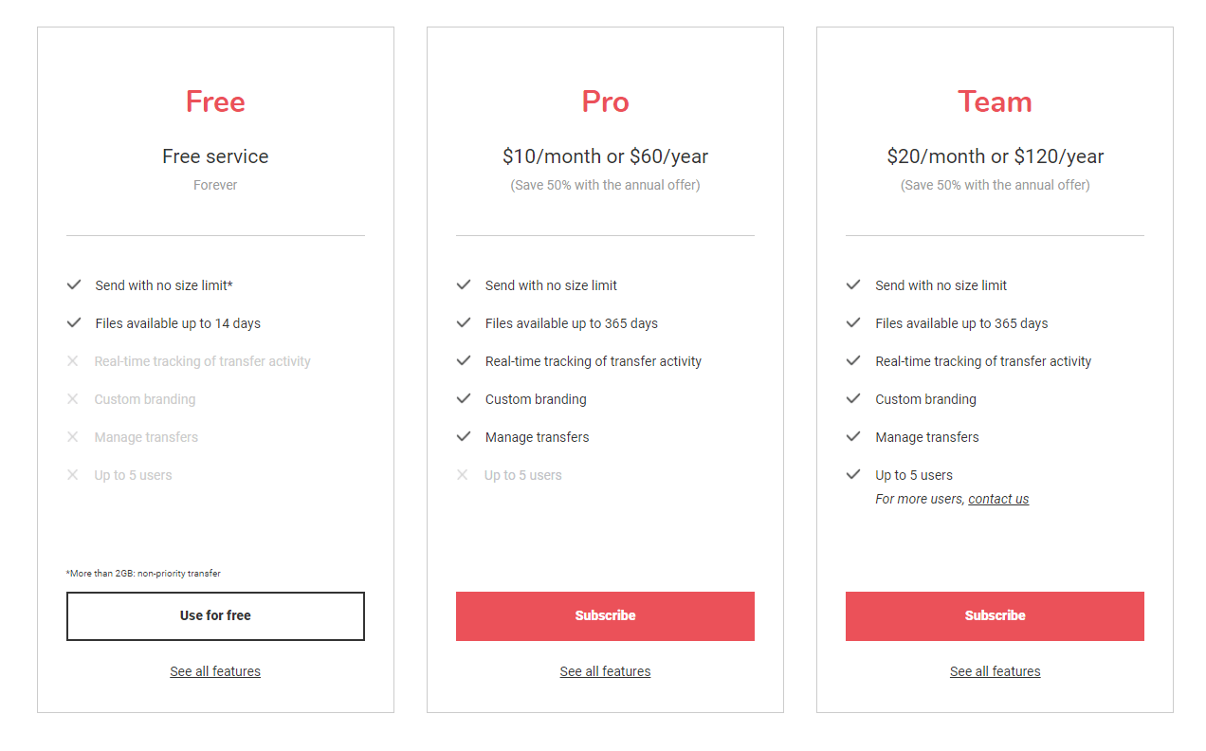Open 'See all features' under the Pro plan

coord(605,670)
